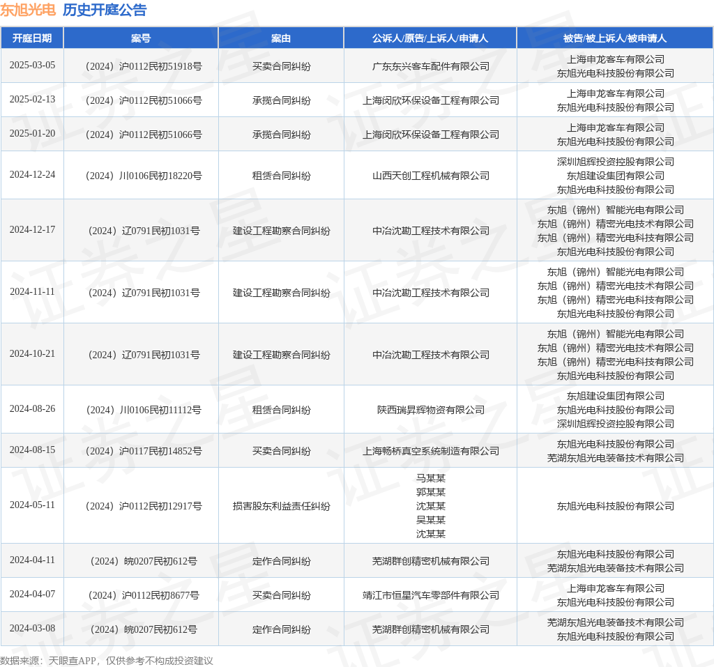Click 东旭（锦州）智能光电有限公司 in 2024-10-21 row
Viewport: 714px width, 667px height.
(616, 334)
